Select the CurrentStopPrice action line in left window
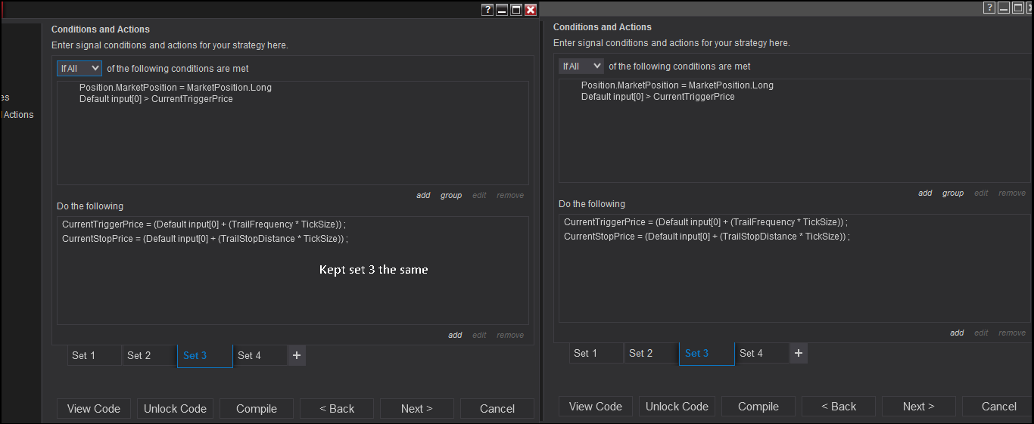This screenshot has height=424, width=1034. 204,239
